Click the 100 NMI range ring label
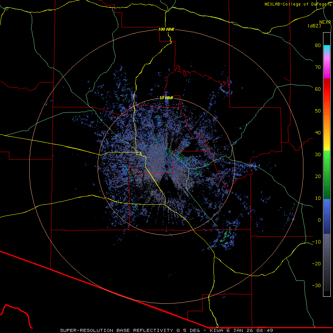 click(166, 29)
